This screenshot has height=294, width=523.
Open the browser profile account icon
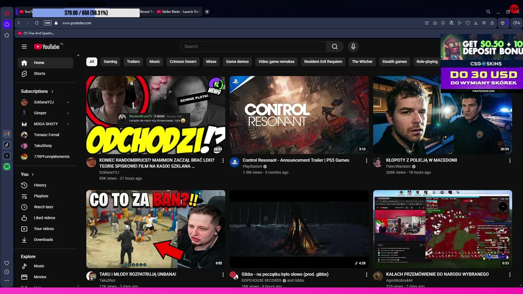coord(492,23)
